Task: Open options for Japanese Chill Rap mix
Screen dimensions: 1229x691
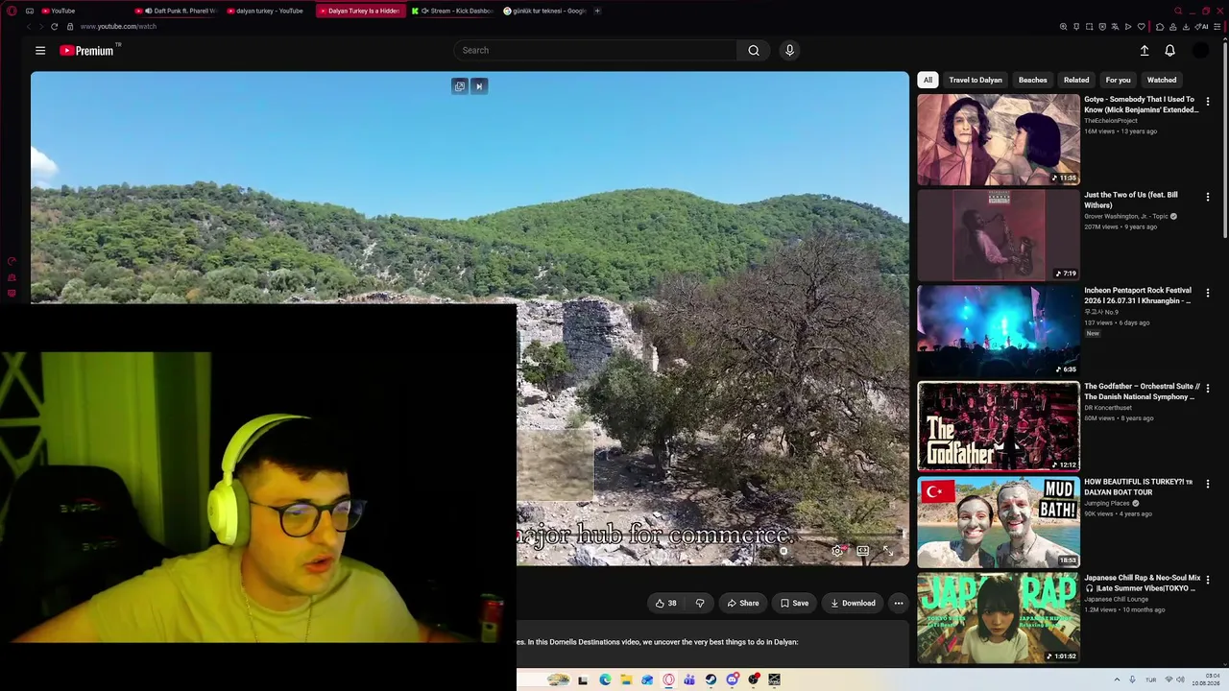Action: pyautogui.click(x=1208, y=580)
